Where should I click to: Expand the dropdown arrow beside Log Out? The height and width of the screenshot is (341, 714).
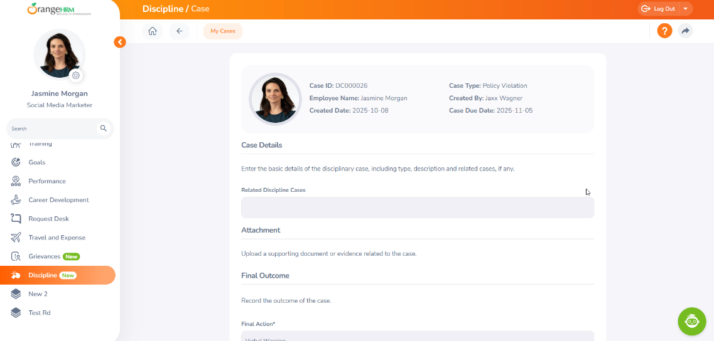click(686, 9)
